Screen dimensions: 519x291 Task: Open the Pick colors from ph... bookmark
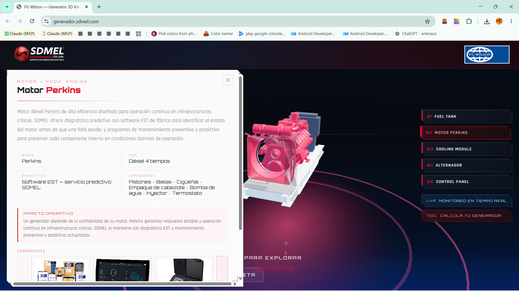click(x=174, y=34)
